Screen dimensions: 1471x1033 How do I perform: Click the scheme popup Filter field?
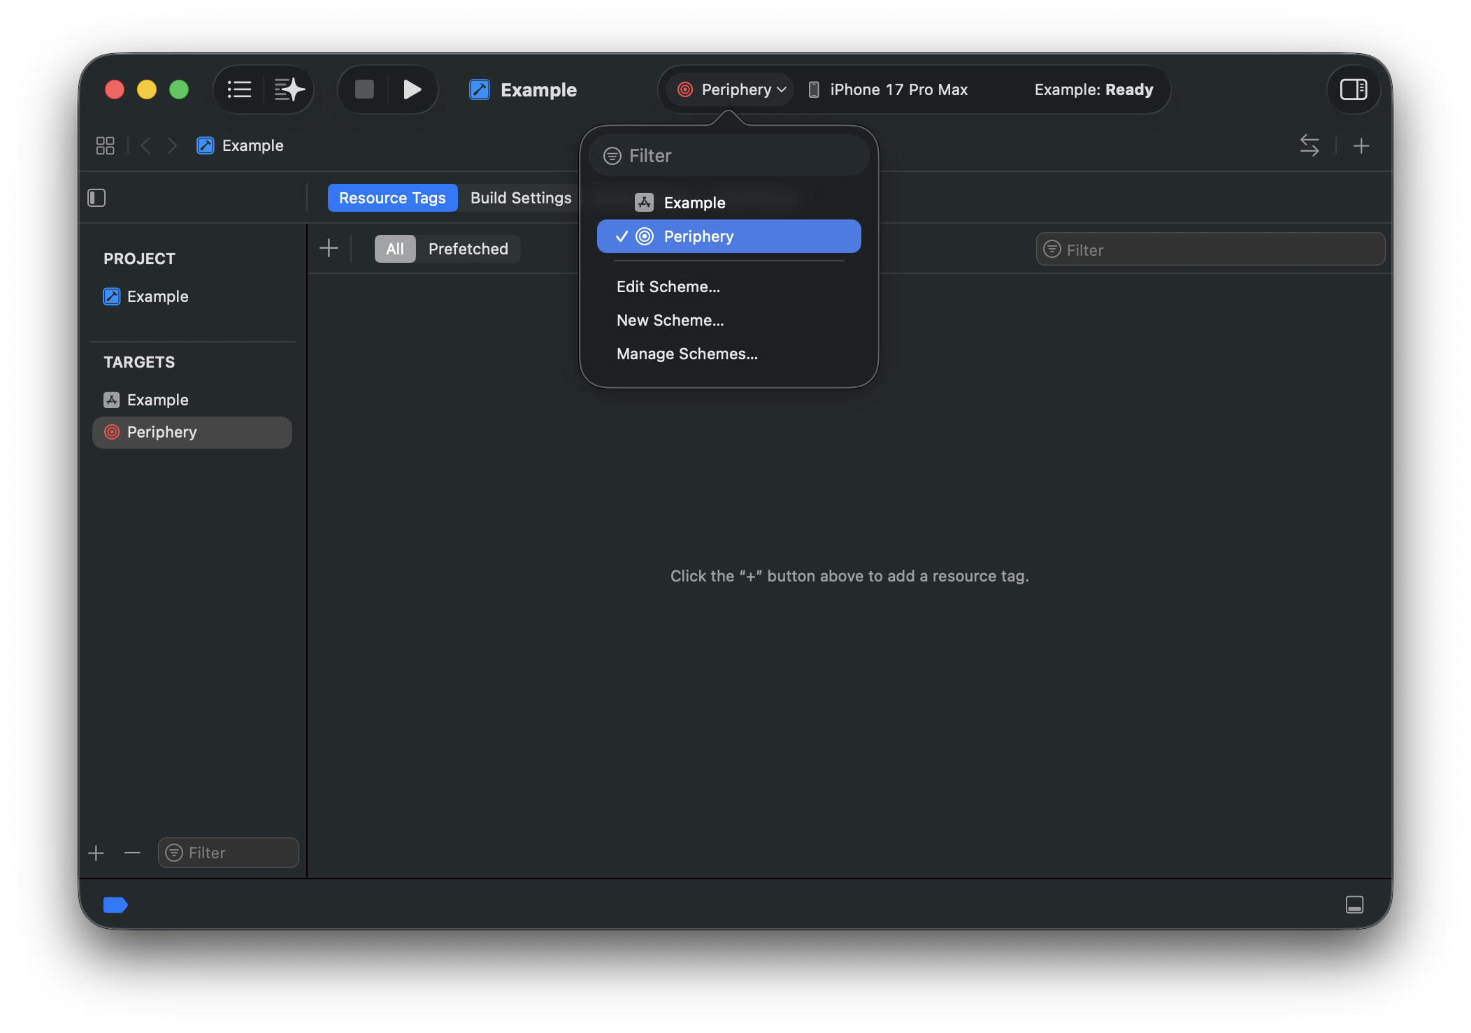[x=730, y=156]
